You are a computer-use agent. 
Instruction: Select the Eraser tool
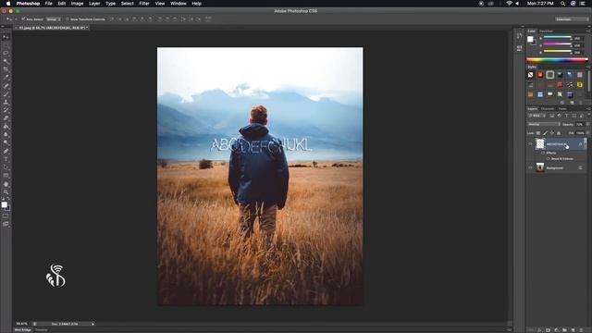coord(6,118)
